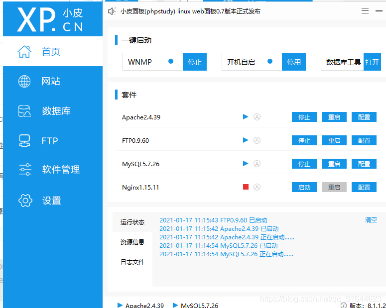Image resolution: width=386 pixels, height=308 pixels.
Task: Click the FTP server icon
Action: coord(24,141)
